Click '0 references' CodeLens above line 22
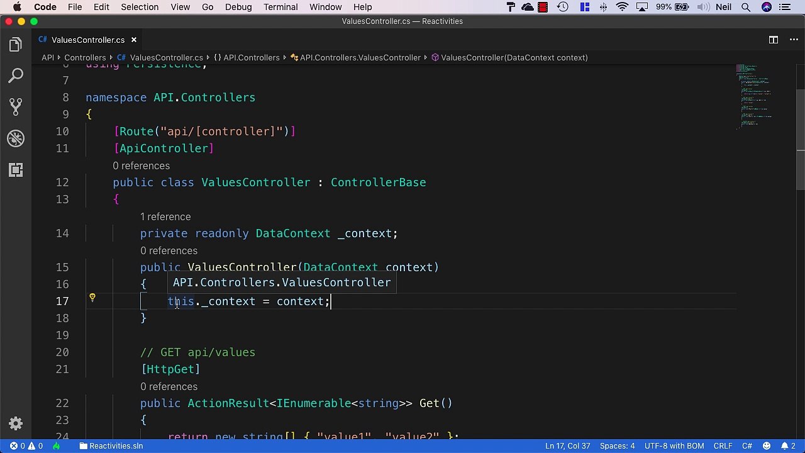 pos(169,386)
